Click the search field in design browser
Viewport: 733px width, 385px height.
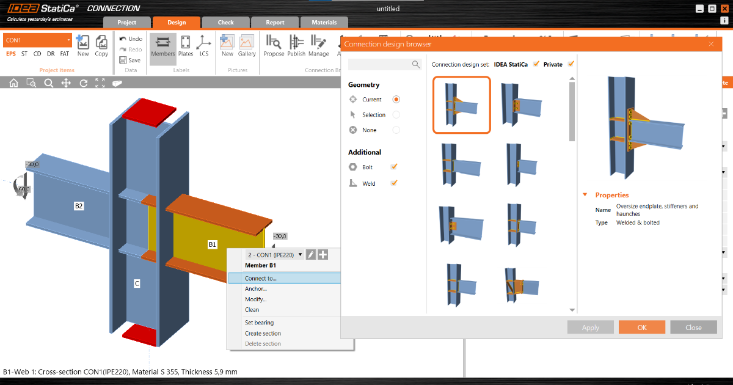click(x=380, y=64)
